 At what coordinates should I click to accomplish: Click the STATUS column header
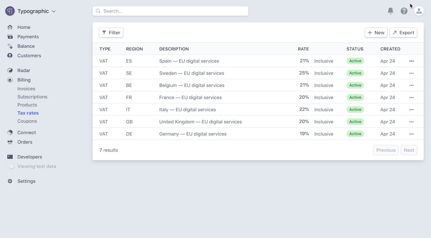(355, 49)
